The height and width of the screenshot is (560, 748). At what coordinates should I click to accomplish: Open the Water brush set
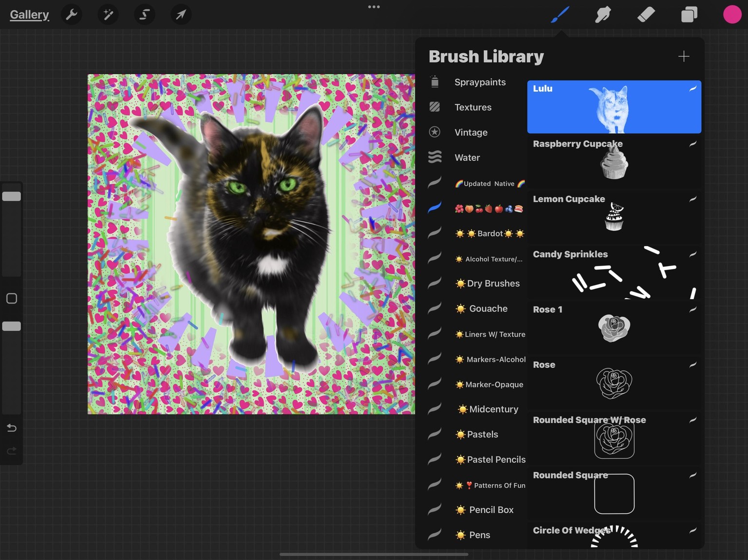(x=477, y=158)
